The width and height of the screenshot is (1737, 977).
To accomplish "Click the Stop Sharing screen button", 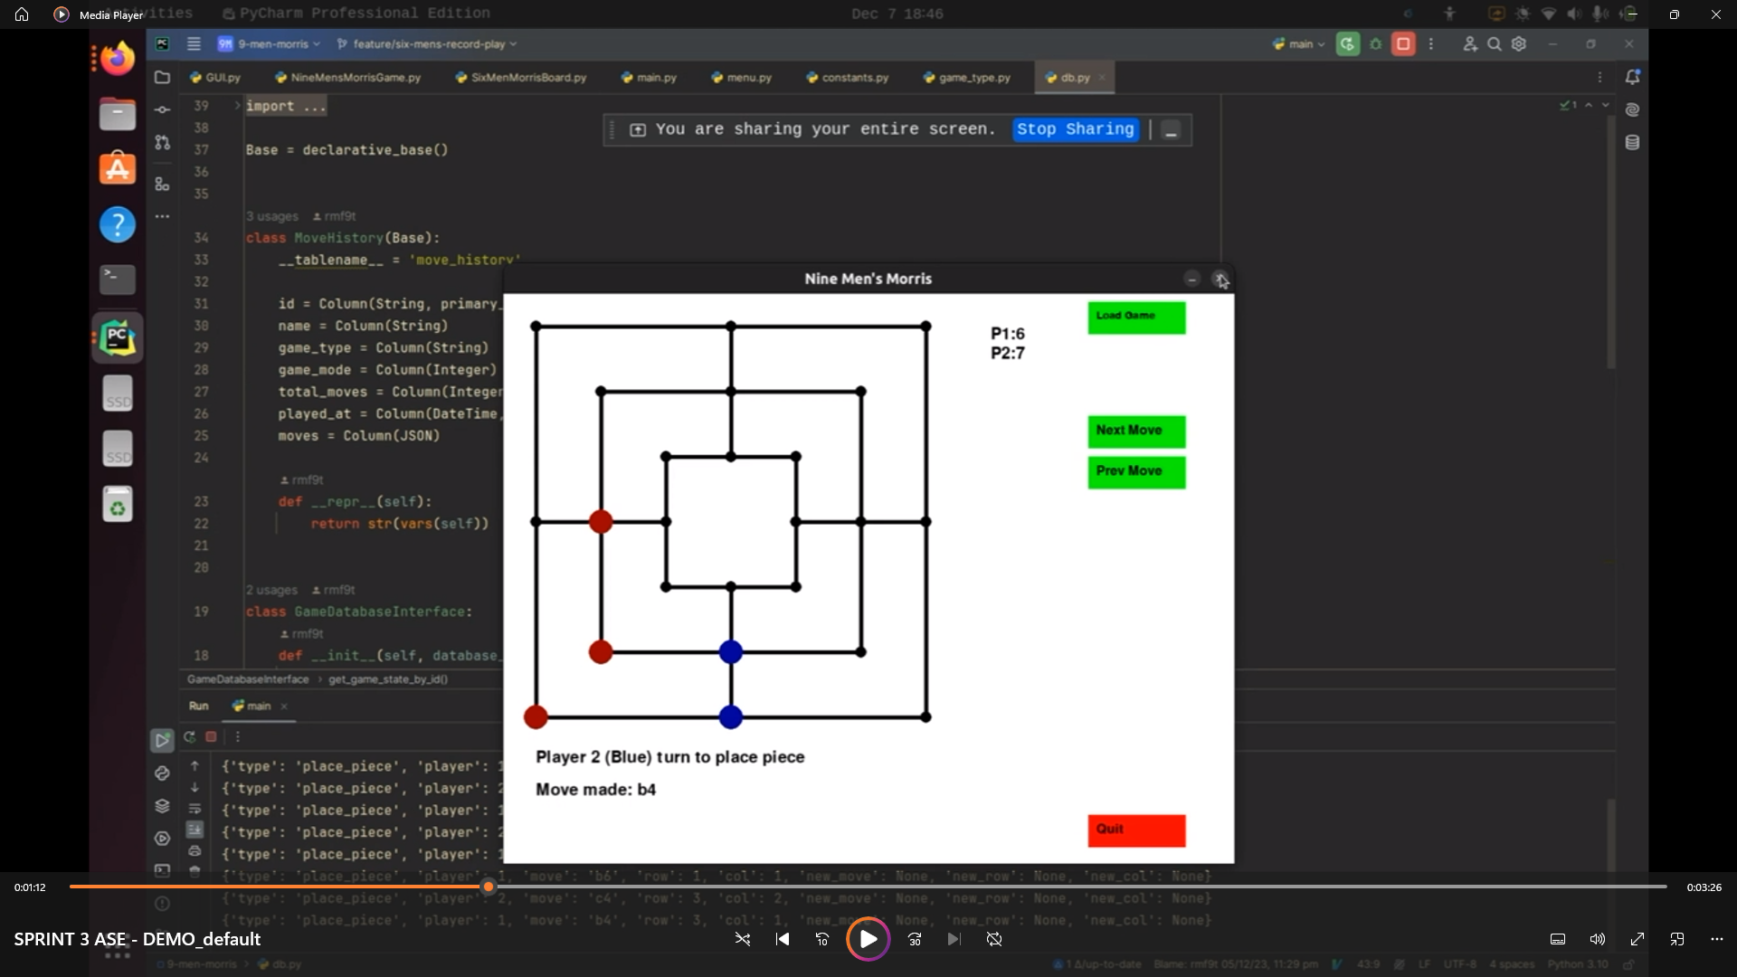I will pyautogui.click(x=1075, y=128).
